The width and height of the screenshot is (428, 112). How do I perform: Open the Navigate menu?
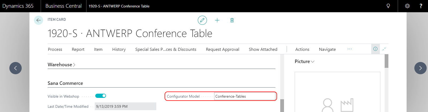click(327, 49)
